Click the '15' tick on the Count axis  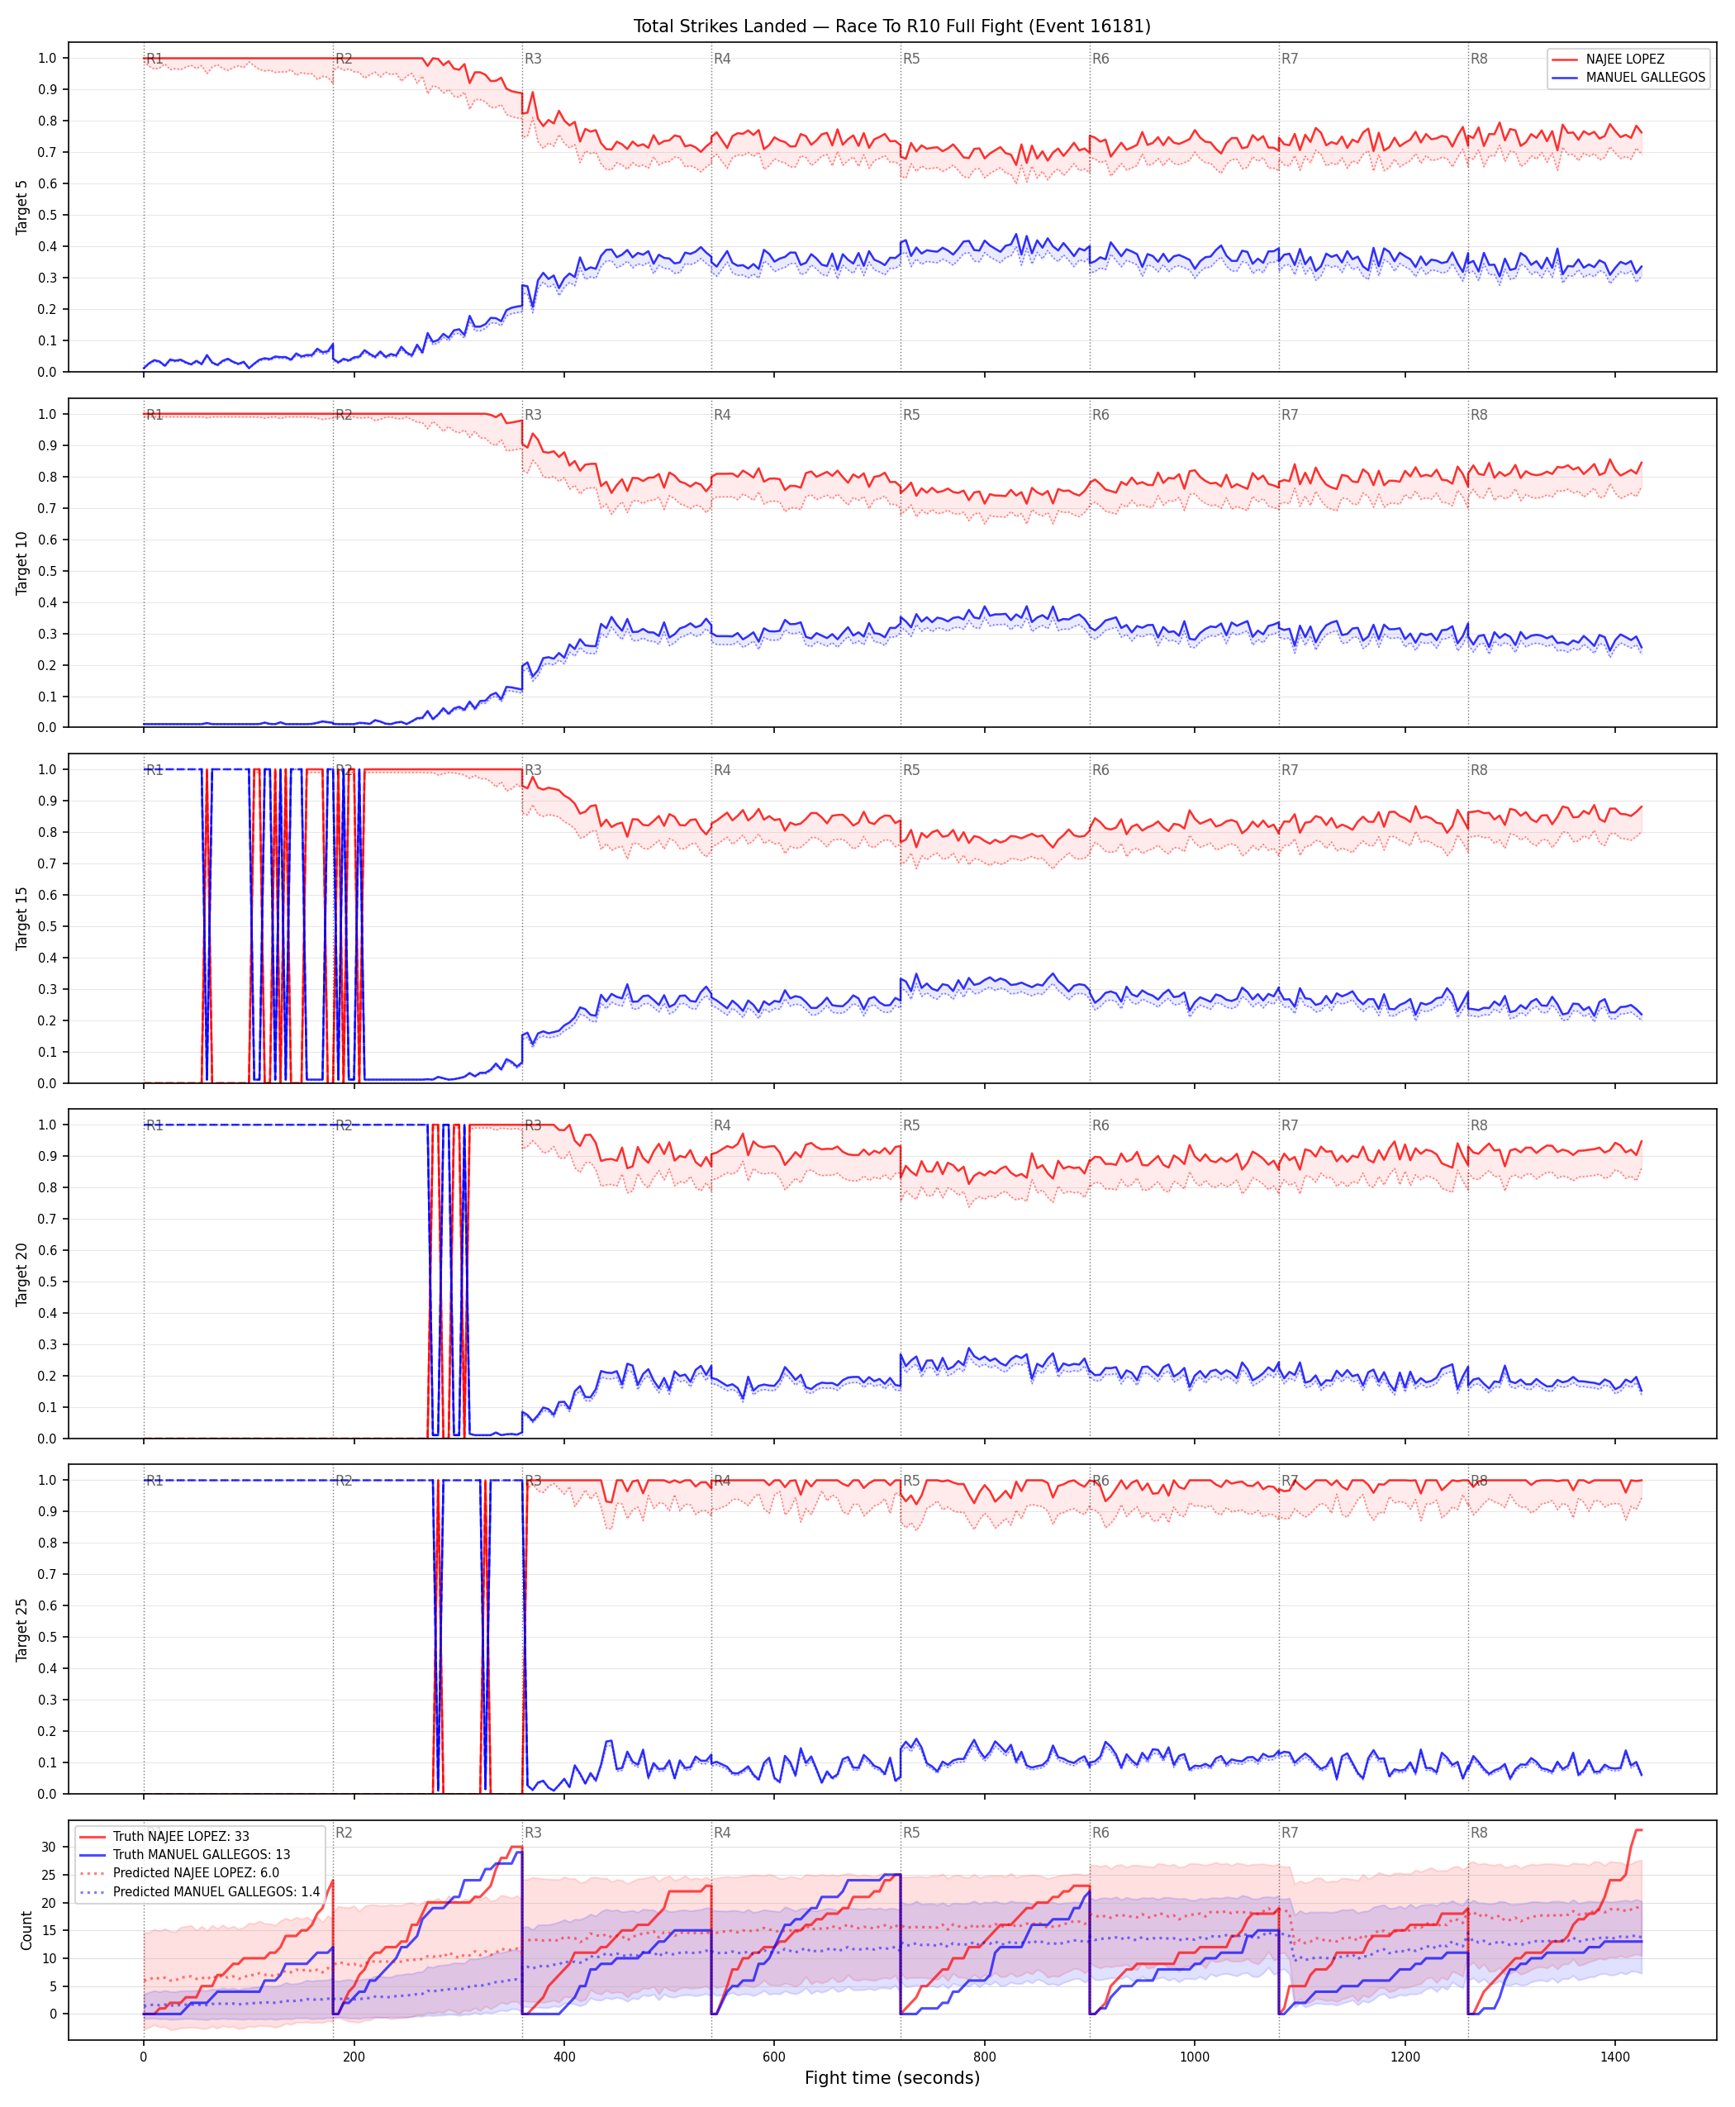coord(48,1930)
